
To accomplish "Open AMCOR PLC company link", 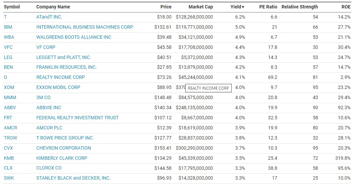I will [49, 128].
